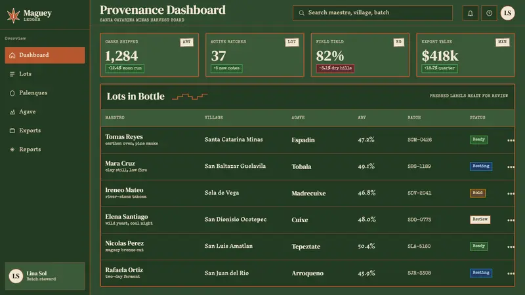
Task: Open more options for Nicolas Perez row
Action: coord(511,247)
